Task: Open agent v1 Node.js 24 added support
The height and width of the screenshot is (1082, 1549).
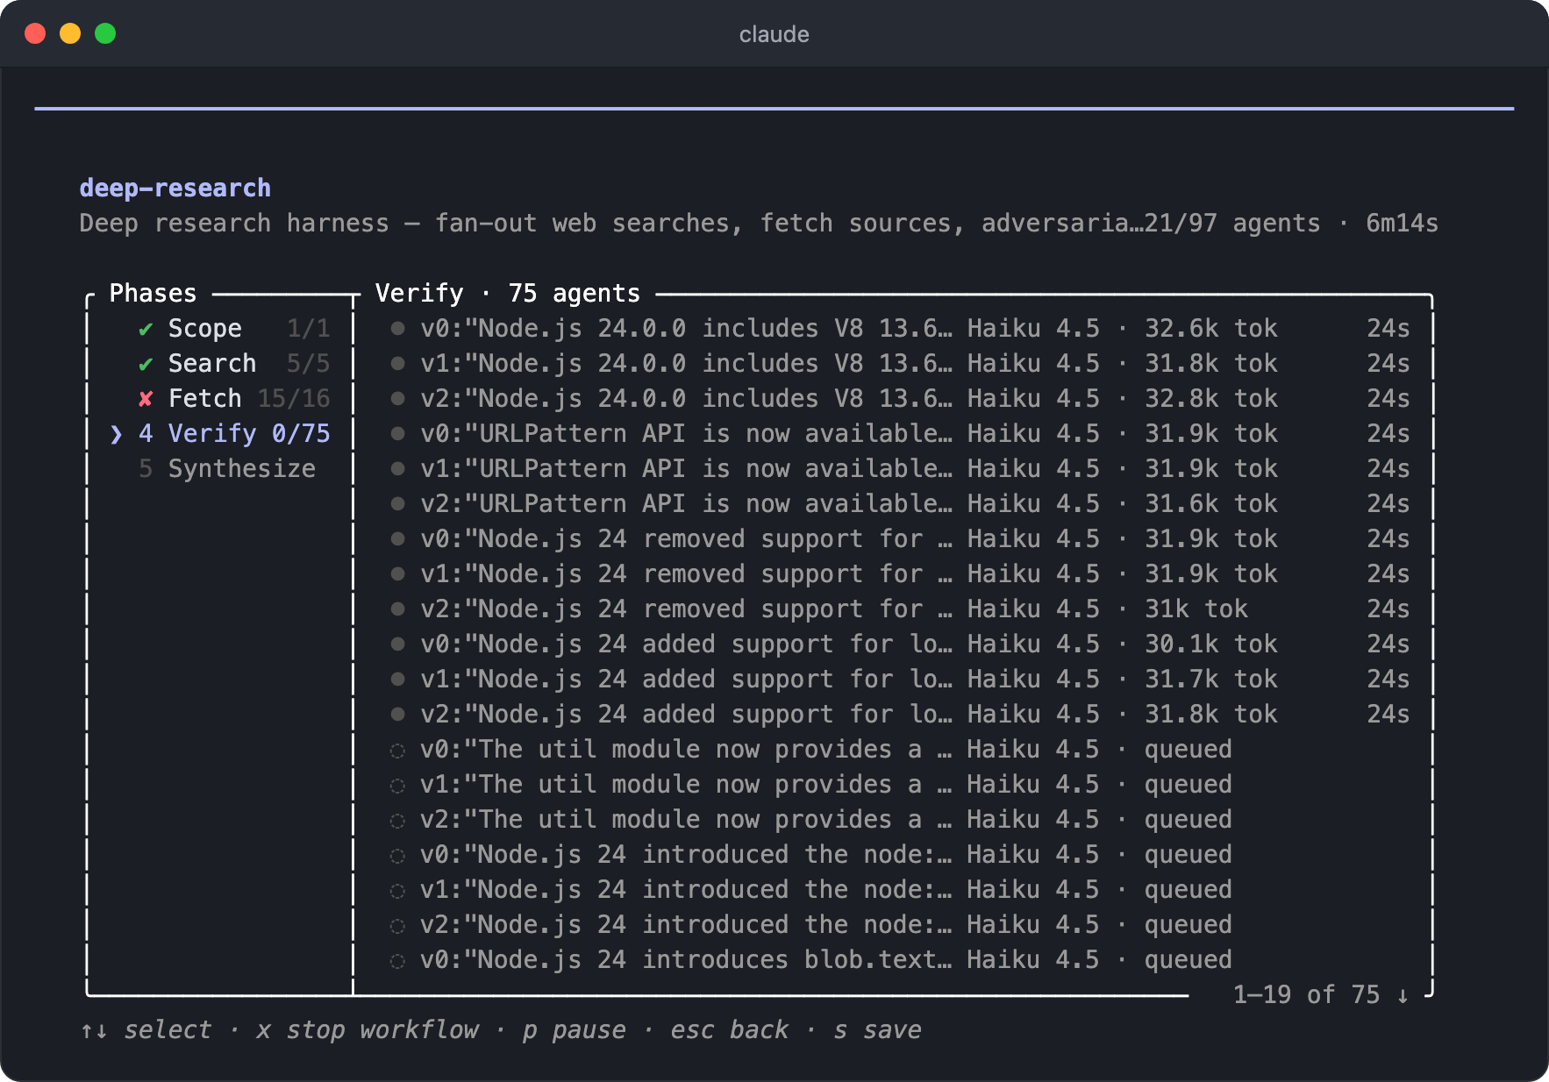Action: tap(900, 679)
